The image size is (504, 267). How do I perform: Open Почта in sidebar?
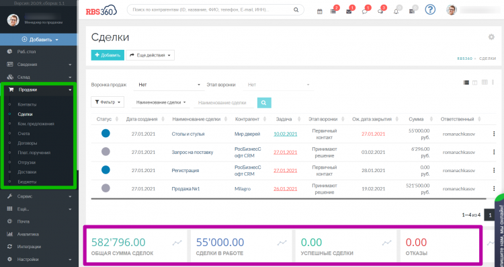click(23, 222)
